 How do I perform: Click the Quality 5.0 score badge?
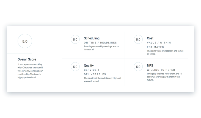pos(75,67)
